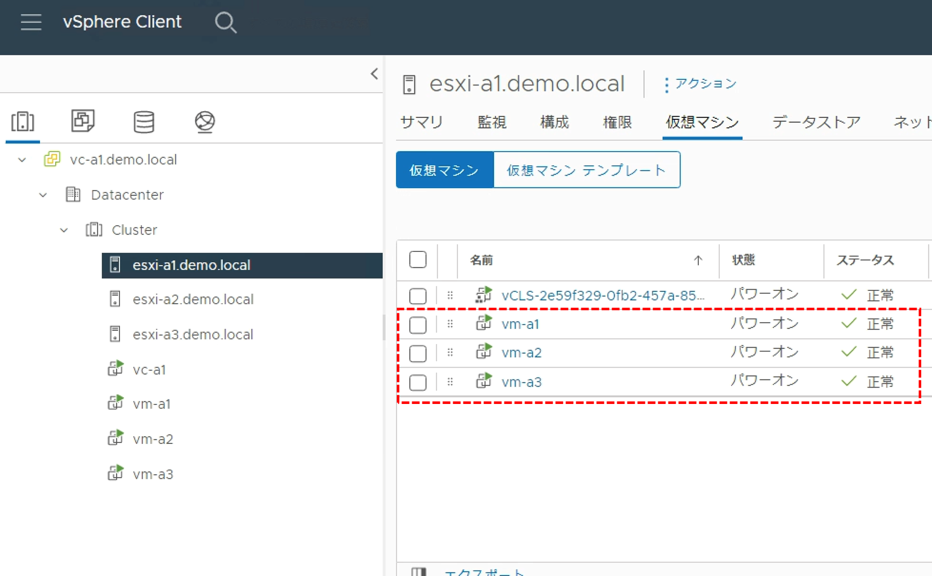Image resolution: width=932 pixels, height=576 pixels.
Task: Click drag handle of the vCLS row
Action: coord(450,295)
